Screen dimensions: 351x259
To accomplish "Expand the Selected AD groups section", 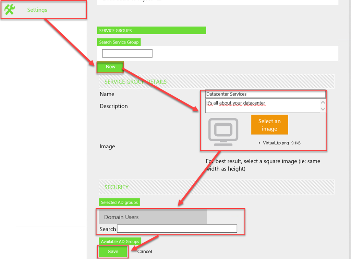I will 119,202.
